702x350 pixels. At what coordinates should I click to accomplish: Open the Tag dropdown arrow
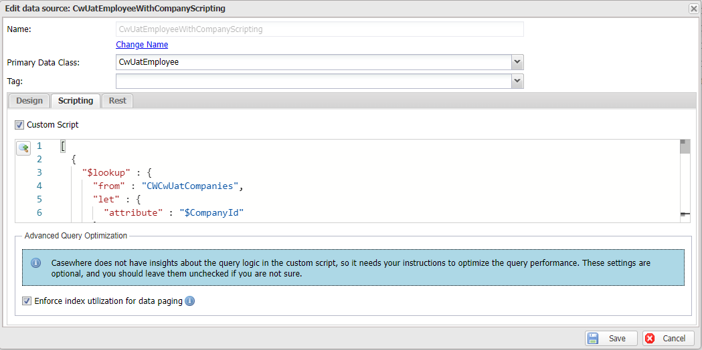tap(517, 81)
